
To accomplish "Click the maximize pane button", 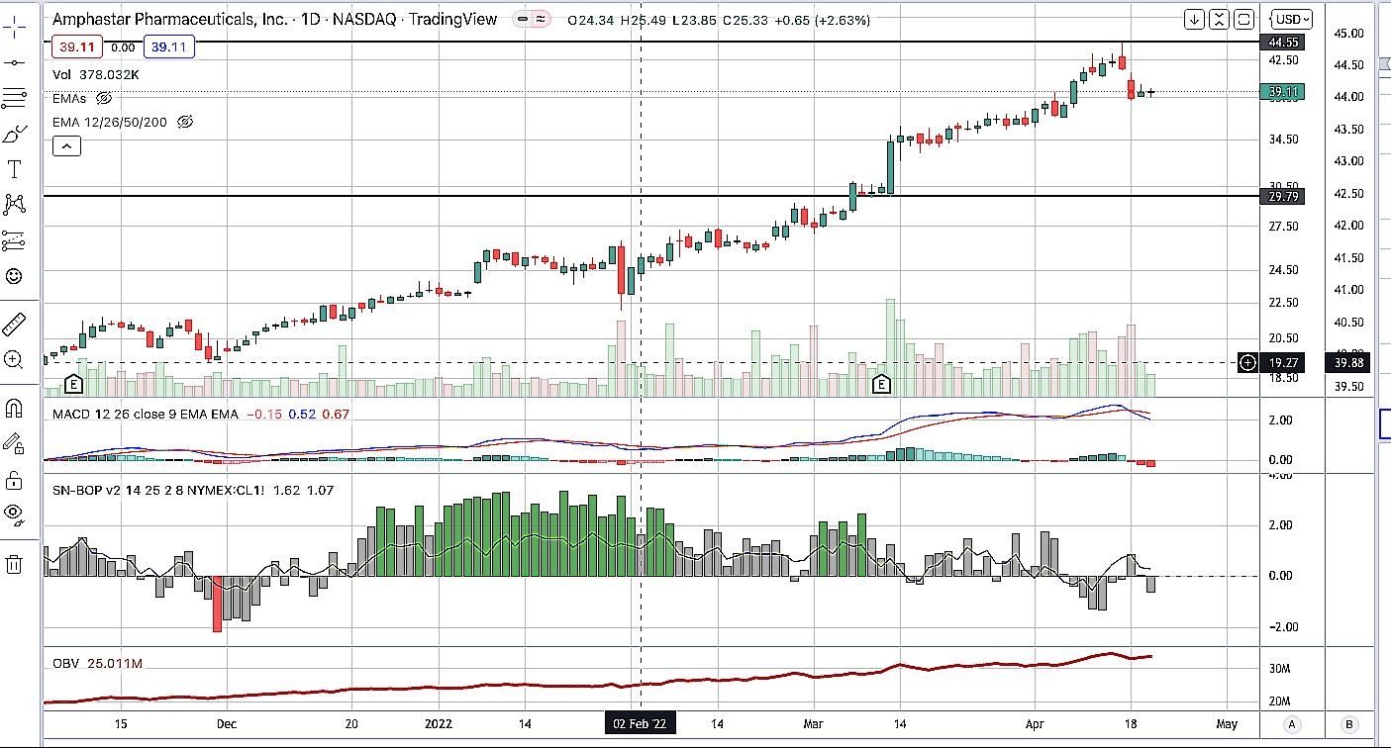I will point(1243,19).
